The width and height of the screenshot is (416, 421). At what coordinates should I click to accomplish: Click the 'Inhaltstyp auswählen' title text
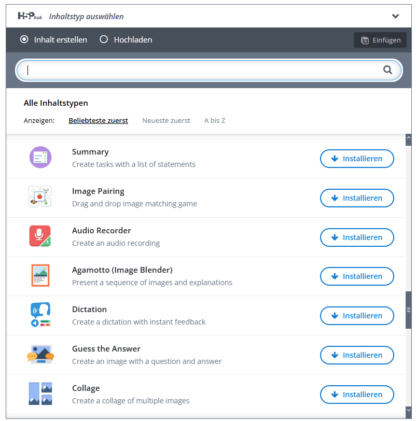click(86, 17)
